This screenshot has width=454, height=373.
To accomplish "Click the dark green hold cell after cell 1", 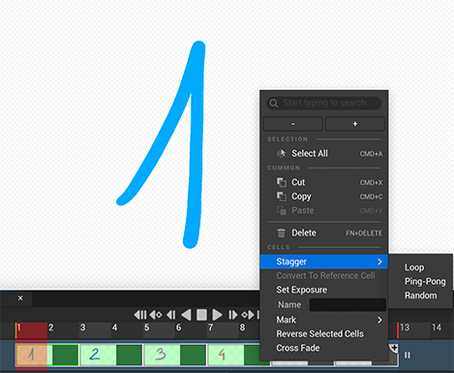I will pos(66,355).
